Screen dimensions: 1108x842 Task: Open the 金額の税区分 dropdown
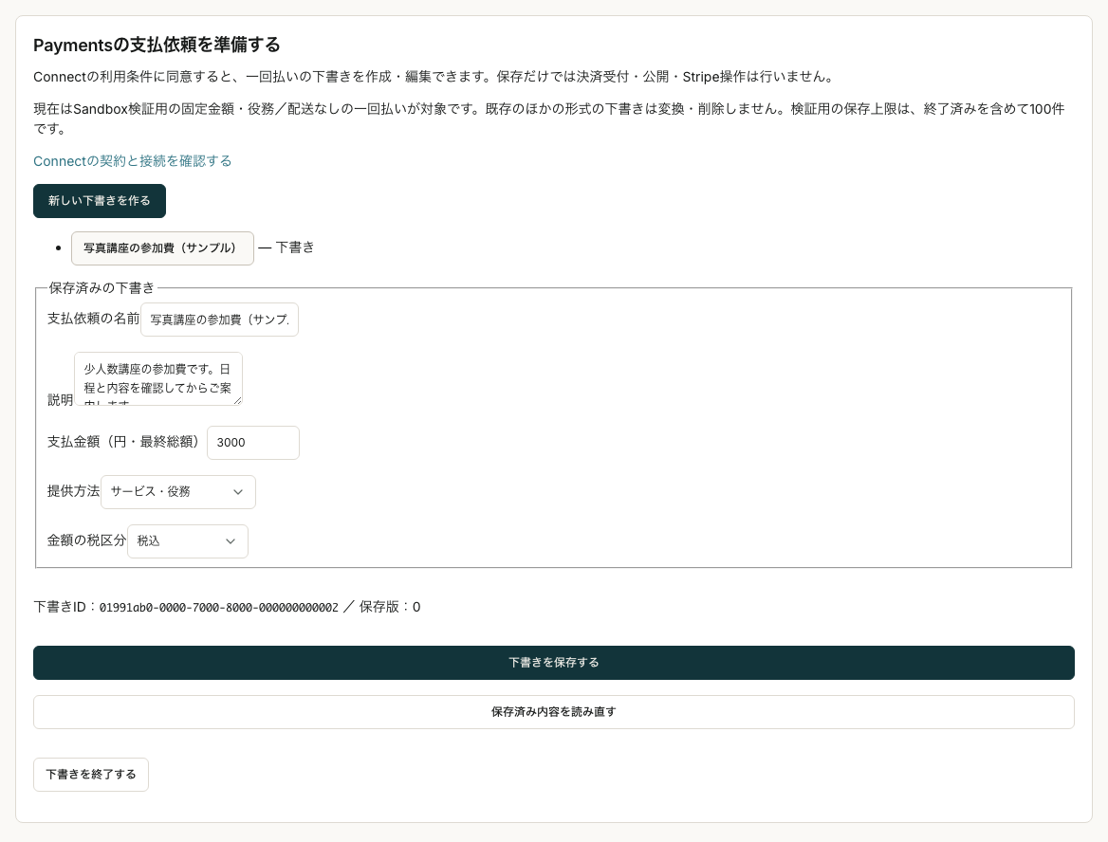pos(188,541)
